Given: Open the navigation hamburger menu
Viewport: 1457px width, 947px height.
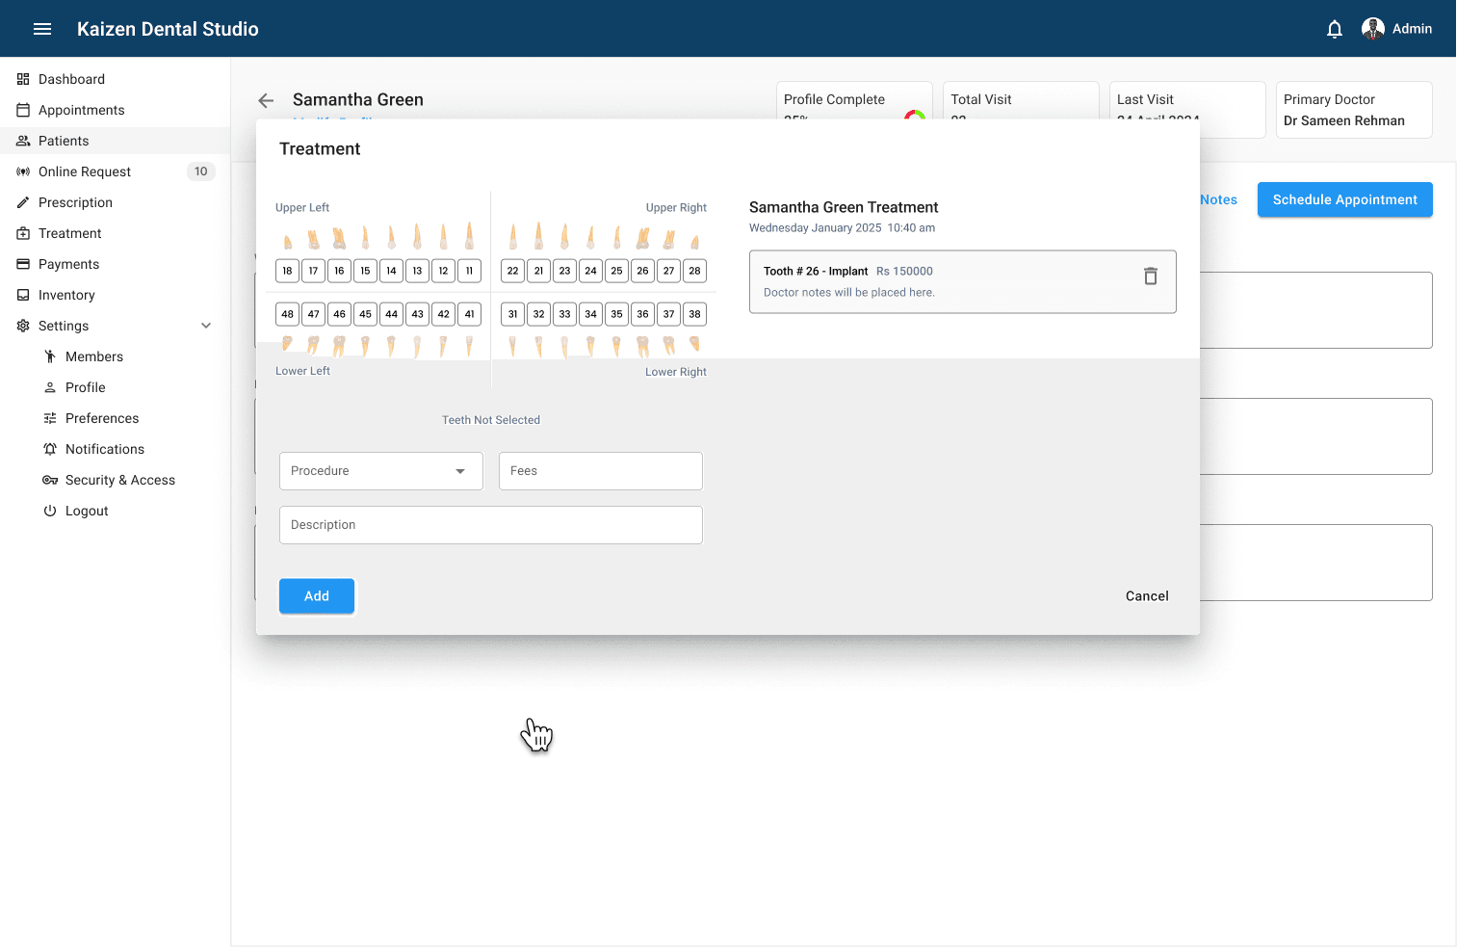Looking at the screenshot, I should click(x=41, y=29).
